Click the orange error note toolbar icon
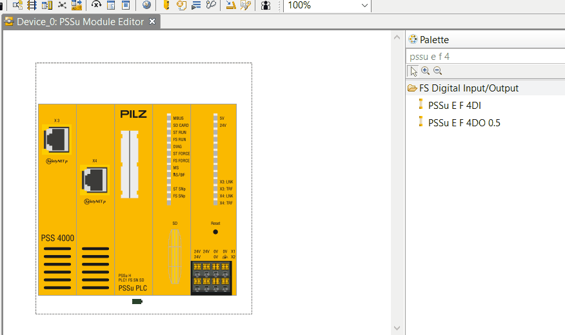Image resolution: width=565 pixels, height=335 pixels. pos(181,5)
